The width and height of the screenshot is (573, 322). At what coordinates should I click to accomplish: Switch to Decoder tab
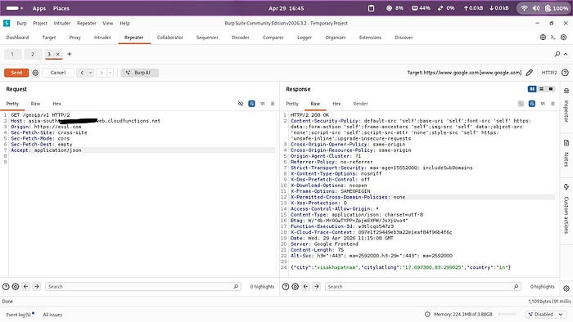pyautogui.click(x=241, y=38)
